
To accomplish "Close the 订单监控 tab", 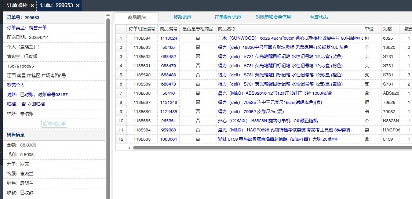I will coord(32,6).
